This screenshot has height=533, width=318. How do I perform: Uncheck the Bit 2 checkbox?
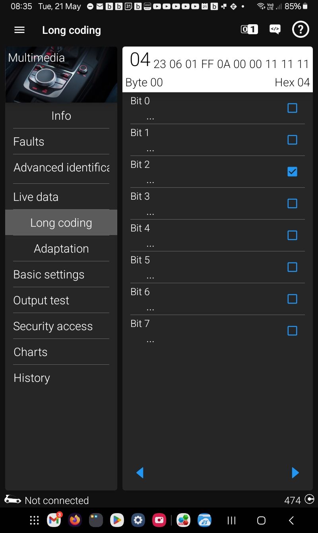292,171
